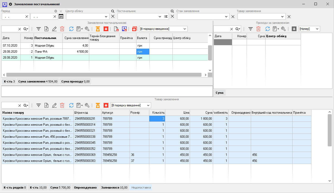Expand the Центр обліку dropdown
The width and height of the screenshot is (334, 193).
point(106,16)
